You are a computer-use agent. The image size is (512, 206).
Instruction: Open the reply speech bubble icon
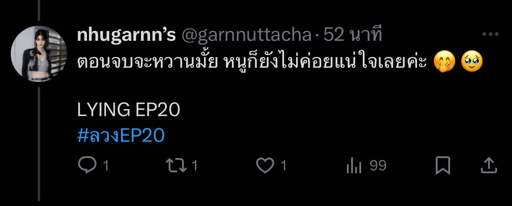[x=86, y=166]
